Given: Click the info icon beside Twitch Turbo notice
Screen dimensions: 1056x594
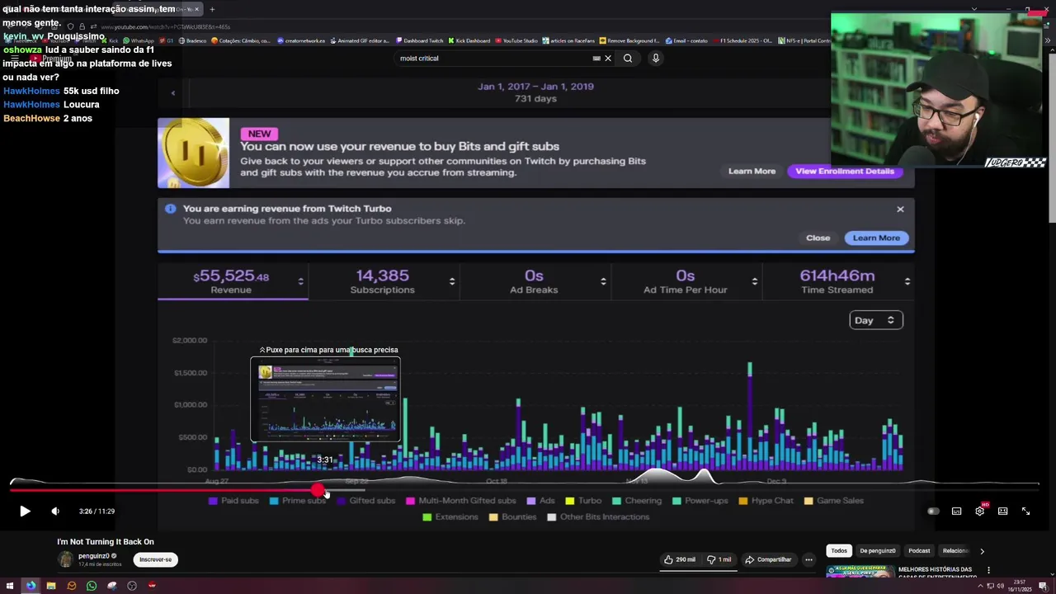Looking at the screenshot, I should pos(170,209).
